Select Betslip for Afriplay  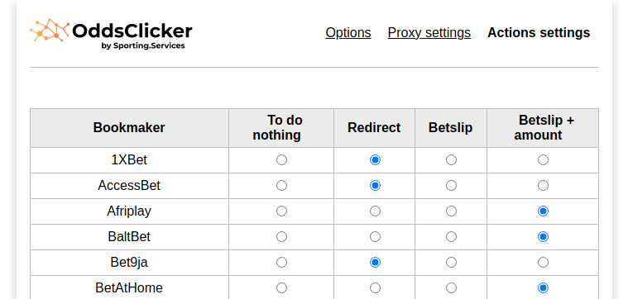451,211
